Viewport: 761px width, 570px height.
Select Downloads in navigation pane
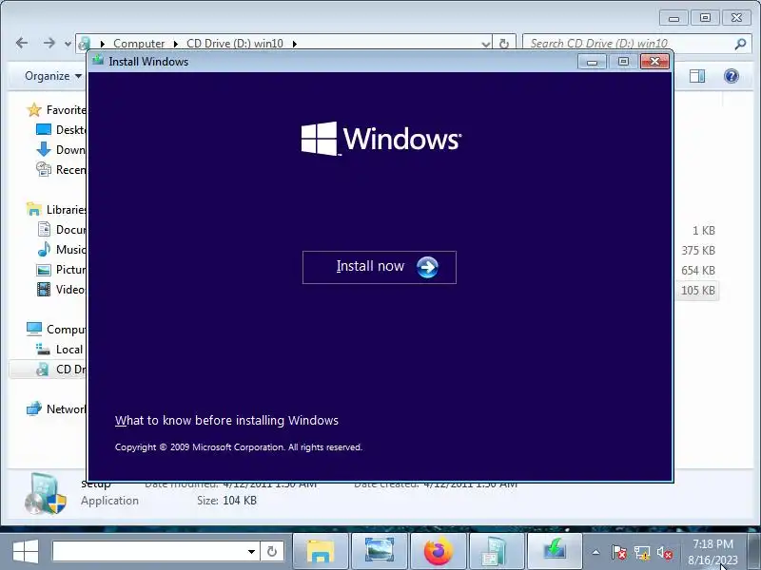(62, 150)
